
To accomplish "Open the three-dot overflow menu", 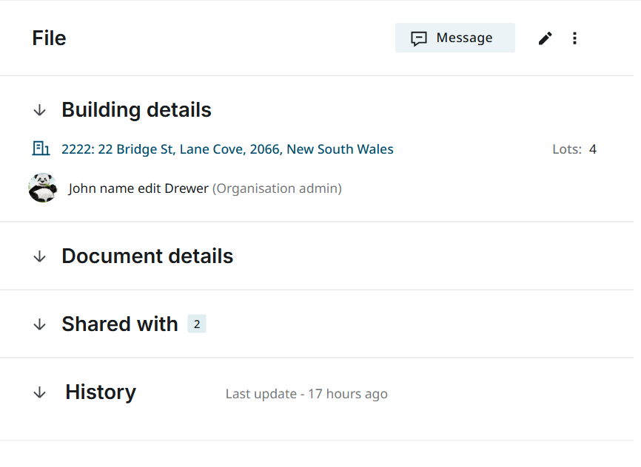I will click(574, 38).
